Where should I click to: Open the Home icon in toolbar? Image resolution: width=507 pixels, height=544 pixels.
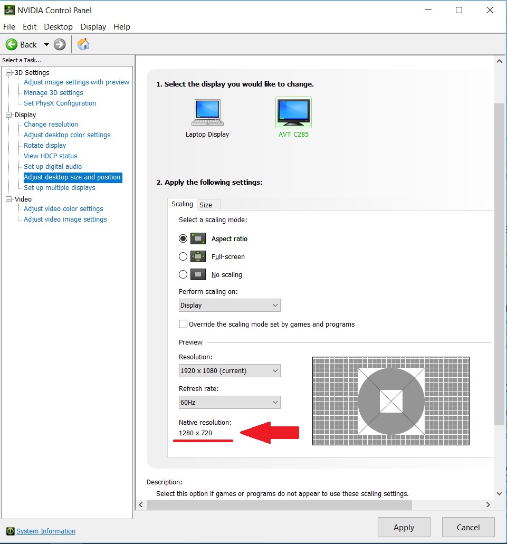(x=83, y=44)
